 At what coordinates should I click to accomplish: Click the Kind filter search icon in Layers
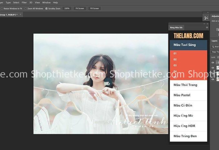tap(213, 47)
